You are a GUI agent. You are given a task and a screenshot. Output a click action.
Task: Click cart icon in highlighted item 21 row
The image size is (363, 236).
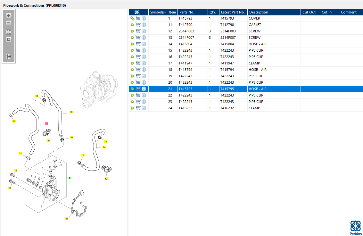pyautogui.click(x=138, y=89)
